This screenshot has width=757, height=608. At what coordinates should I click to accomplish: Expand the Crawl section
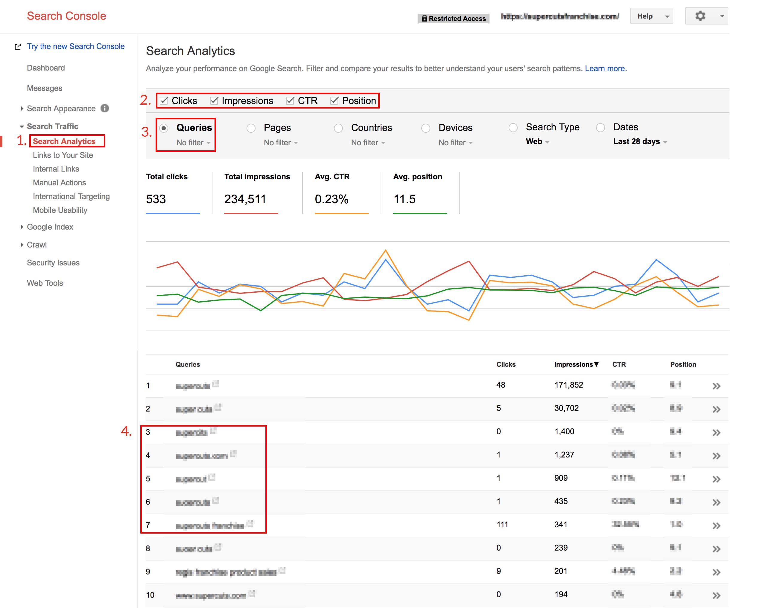(x=22, y=245)
